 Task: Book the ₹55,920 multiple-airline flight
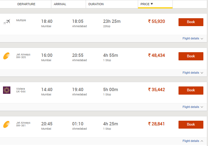coord(191,22)
